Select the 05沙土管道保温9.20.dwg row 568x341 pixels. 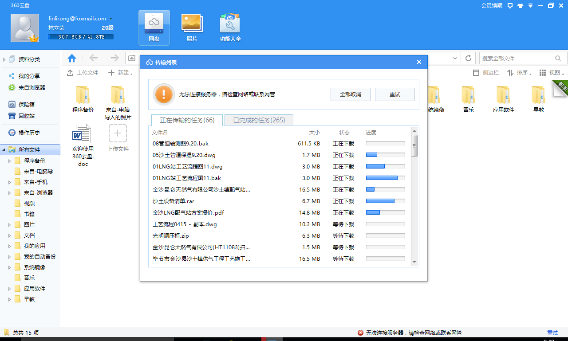pyautogui.click(x=280, y=155)
